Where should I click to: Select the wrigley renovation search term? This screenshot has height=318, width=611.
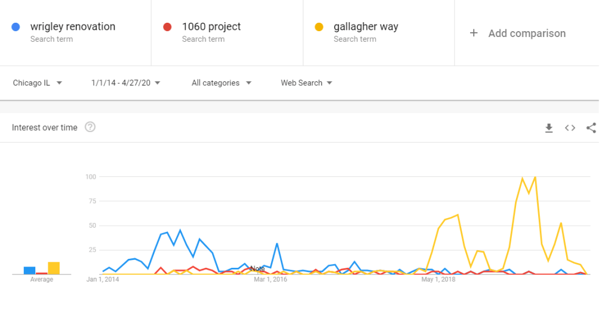tap(73, 27)
